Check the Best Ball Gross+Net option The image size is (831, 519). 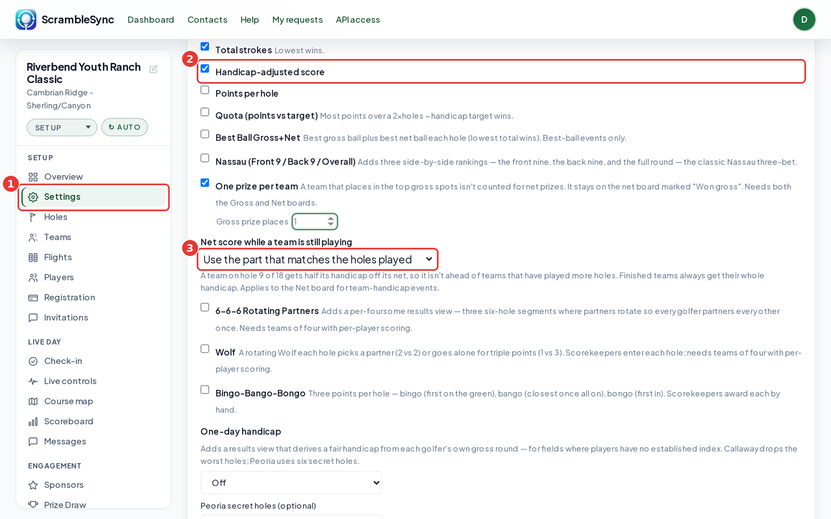205,134
